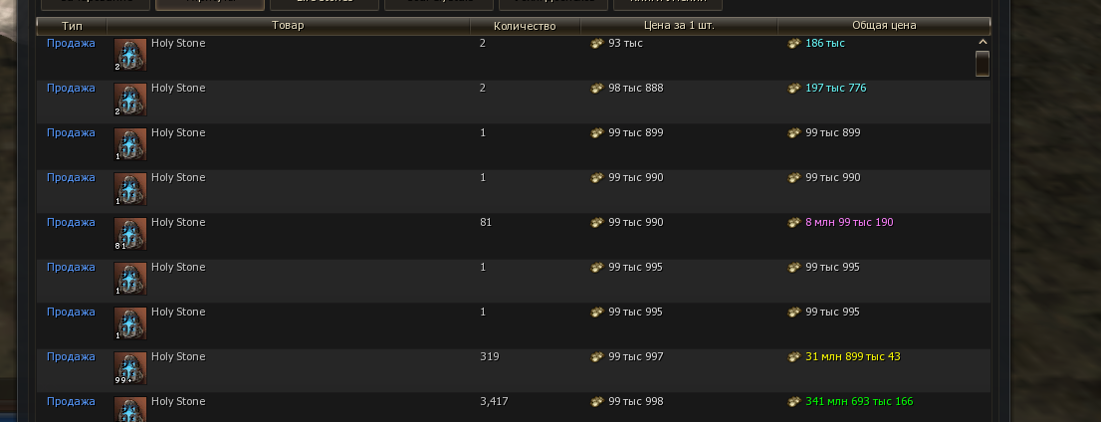Screen dimensions: 1101x422
Task: Click the Holy Stone icon in the 93 тыс row
Action: (x=130, y=56)
